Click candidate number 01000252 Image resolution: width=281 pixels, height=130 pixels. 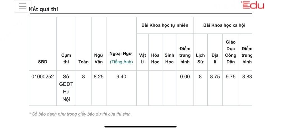click(x=43, y=77)
